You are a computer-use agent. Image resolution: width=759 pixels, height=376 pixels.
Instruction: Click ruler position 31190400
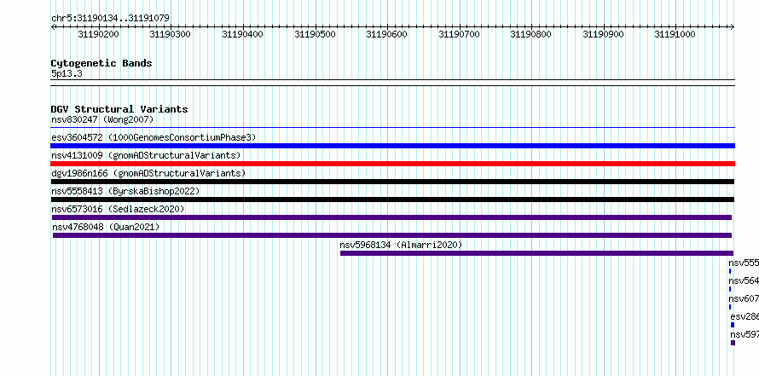click(x=242, y=34)
